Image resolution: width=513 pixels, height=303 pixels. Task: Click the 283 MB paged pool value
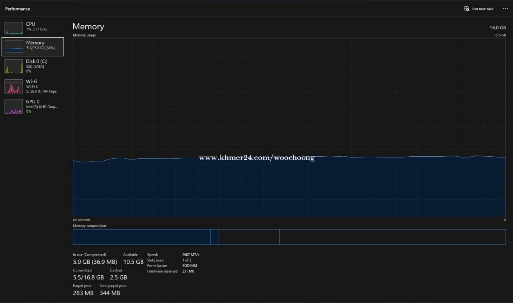(x=83, y=293)
